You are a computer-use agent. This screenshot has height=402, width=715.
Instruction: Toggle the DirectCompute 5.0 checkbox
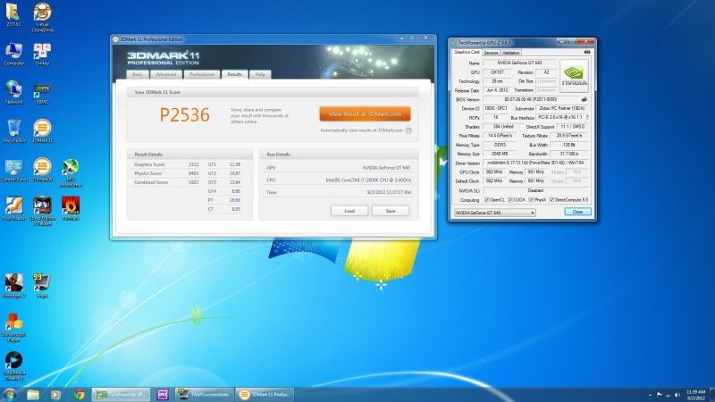551,199
